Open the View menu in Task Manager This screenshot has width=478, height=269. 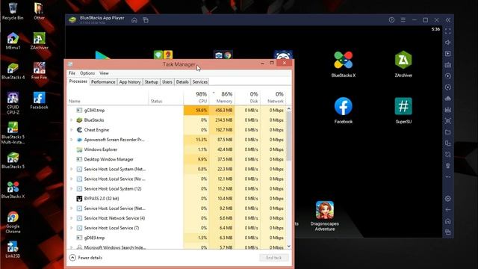tap(104, 73)
